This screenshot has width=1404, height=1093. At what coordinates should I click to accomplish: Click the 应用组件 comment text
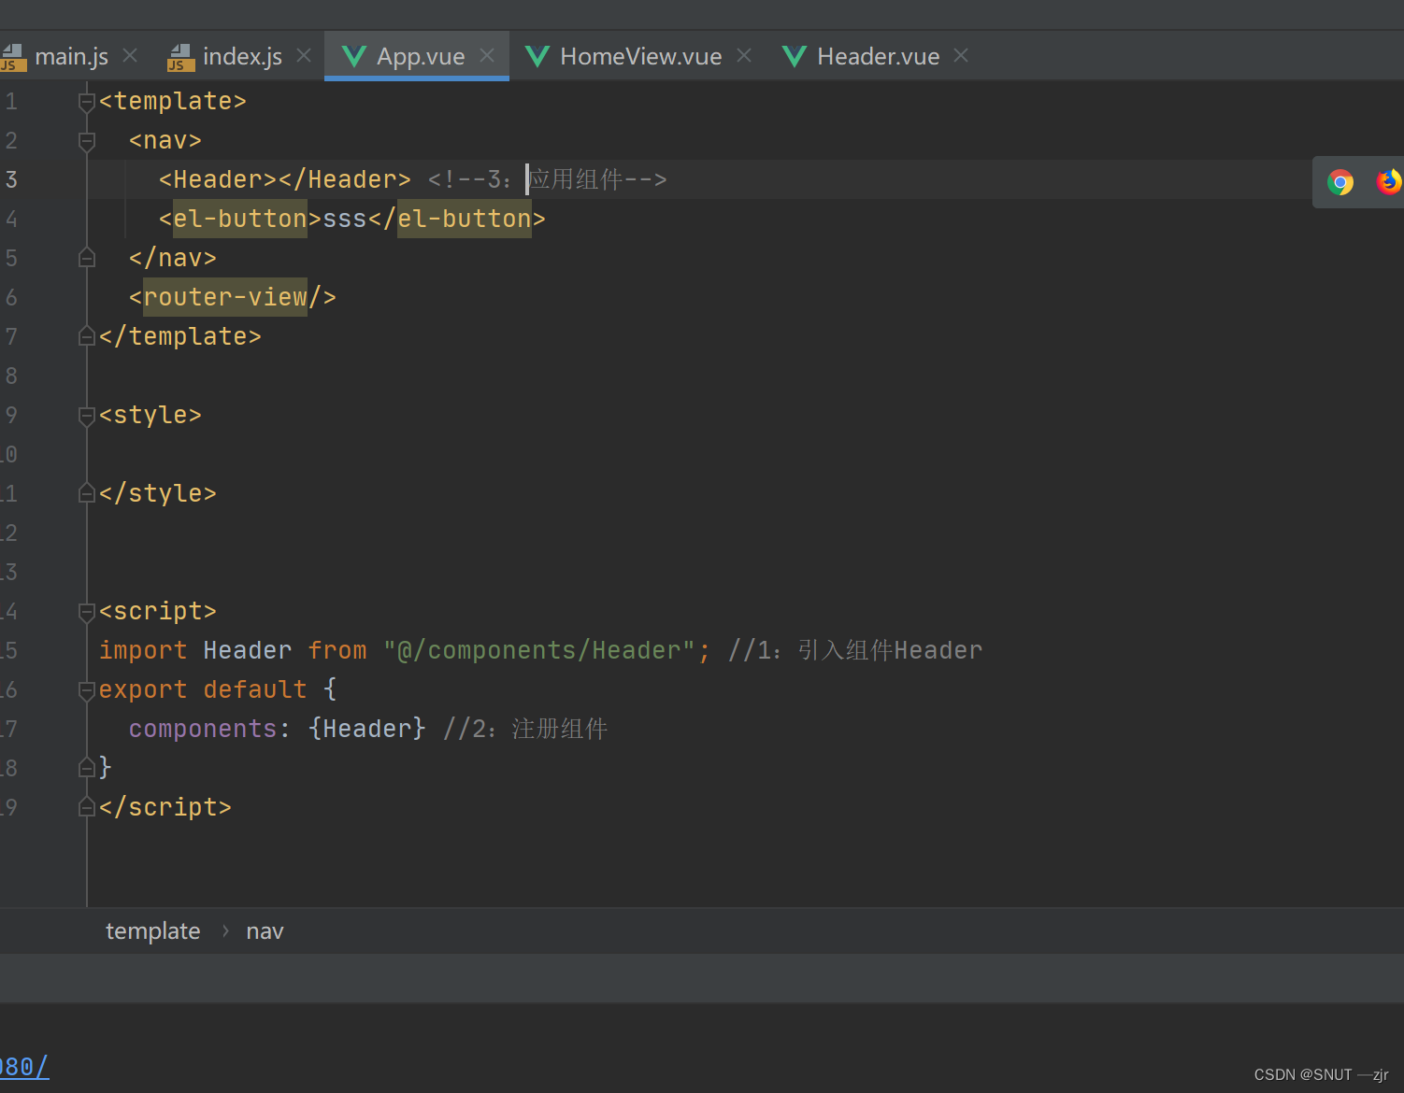pos(576,179)
